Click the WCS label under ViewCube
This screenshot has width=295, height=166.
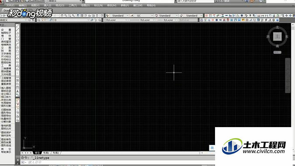(x=278, y=52)
